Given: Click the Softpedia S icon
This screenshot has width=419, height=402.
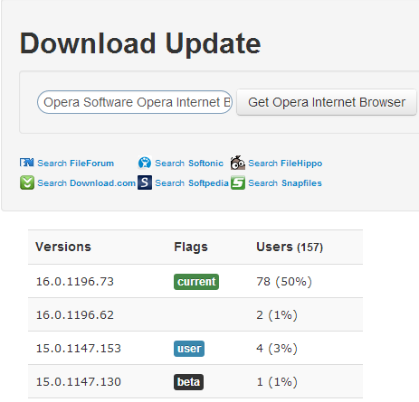Looking at the screenshot, I should pos(145,182).
